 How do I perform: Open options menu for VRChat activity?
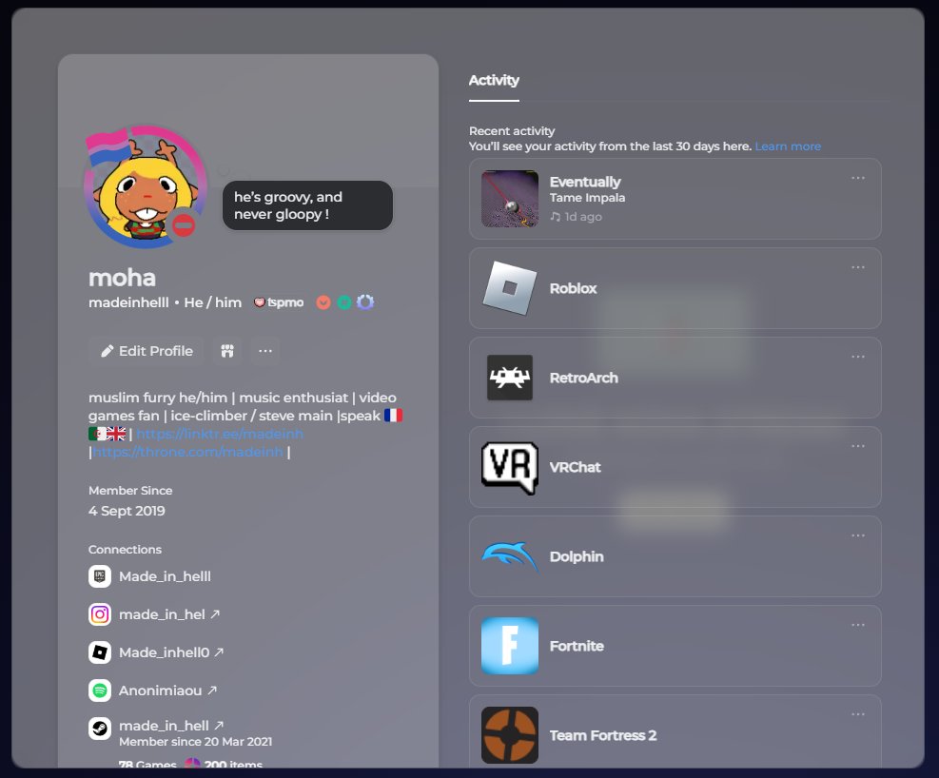click(858, 446)
